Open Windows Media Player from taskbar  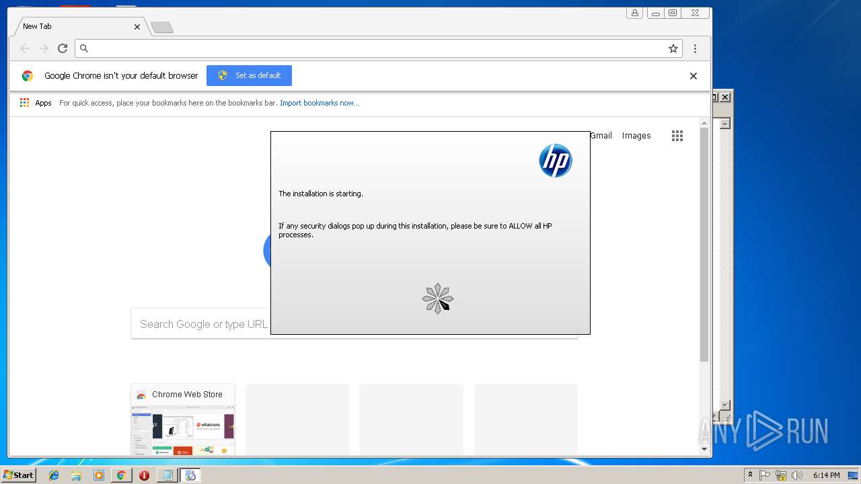[x=99, y=475]
